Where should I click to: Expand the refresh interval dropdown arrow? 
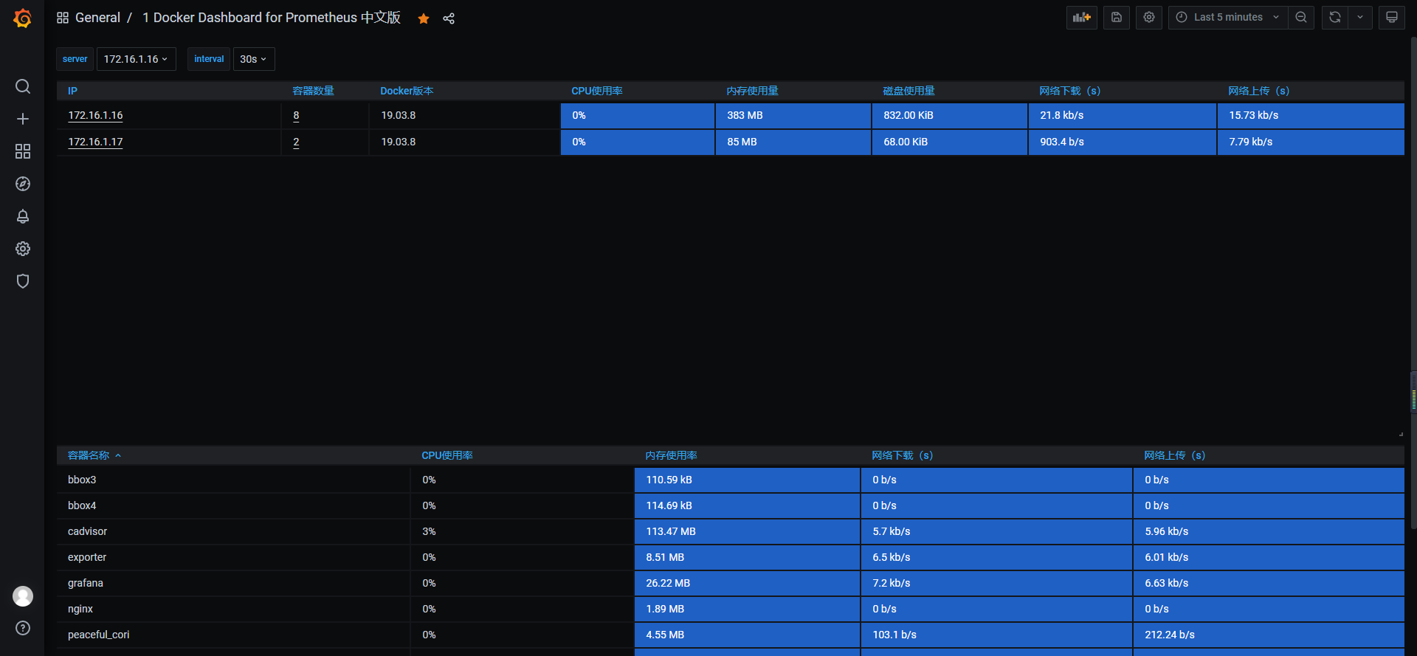pos(1360,18)
